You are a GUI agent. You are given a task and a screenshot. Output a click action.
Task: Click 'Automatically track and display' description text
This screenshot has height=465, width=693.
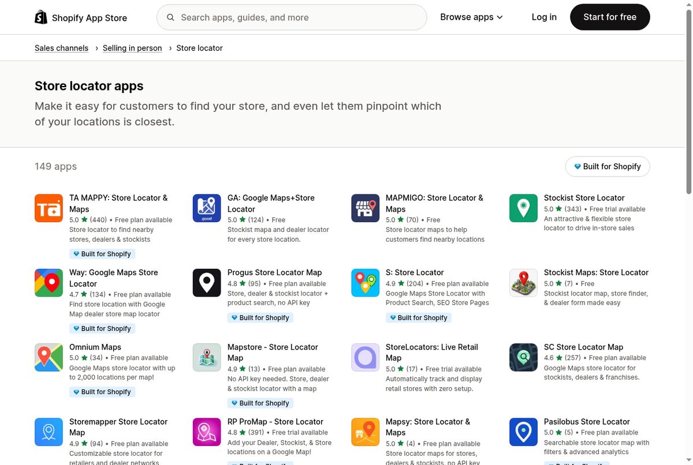pos(434,384)
